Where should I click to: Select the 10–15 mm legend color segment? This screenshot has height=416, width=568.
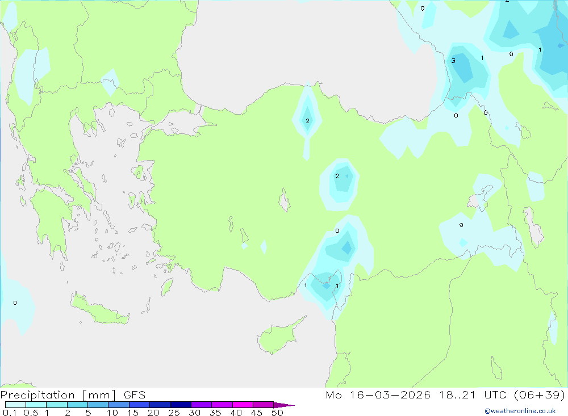pyautogui.click(x=119, y=405)
